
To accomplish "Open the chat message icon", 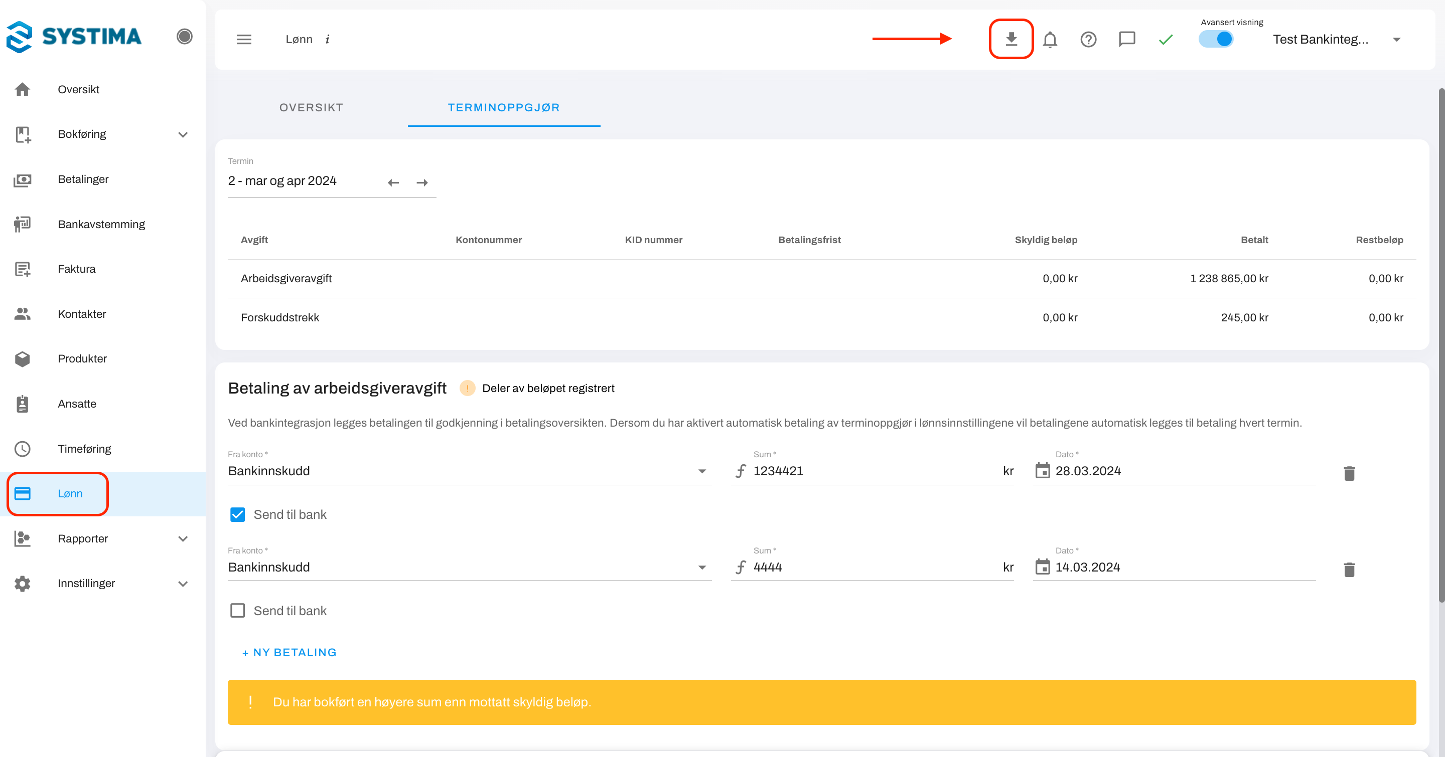I will point(1126,39).
